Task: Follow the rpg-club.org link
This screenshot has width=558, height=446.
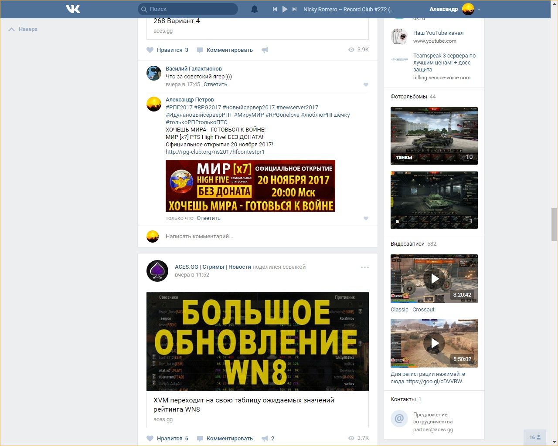Action: pyautogui.click(x=215, y=152)
